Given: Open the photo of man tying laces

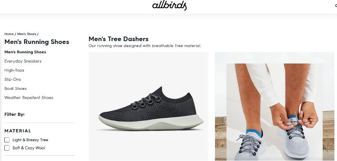Looking at the screenshot, I should (x=275, y=106).
